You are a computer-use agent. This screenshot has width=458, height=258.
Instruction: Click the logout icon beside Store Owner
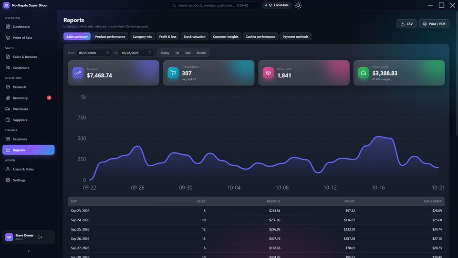[x=40, y=237]
